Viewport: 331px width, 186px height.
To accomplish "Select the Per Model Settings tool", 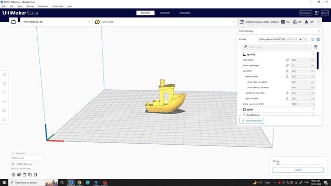I will (5, 111).
